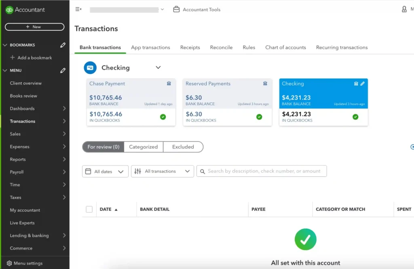Click bank icon on Checking card
Screen dimensions: 414x269
[x=356, y=84]
